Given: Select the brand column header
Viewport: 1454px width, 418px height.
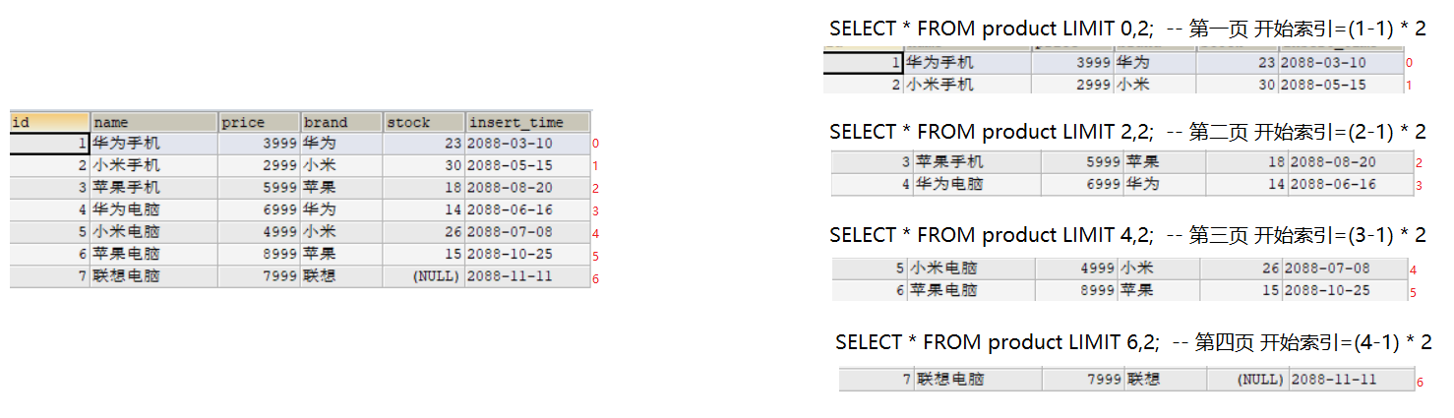Looking at the screenshot, I should pyautogui.click(x=341, y=122).
